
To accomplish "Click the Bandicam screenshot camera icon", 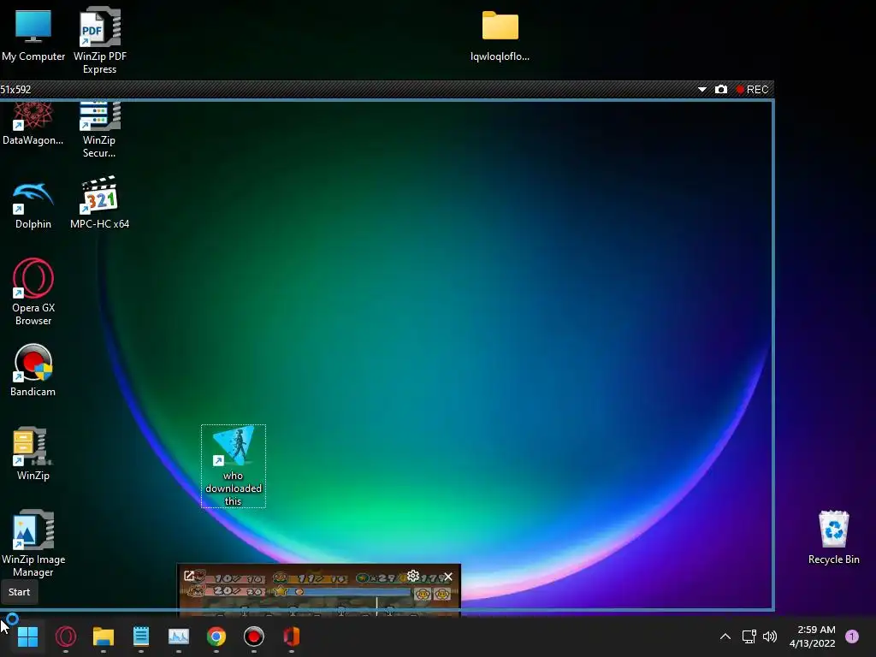I will click(720, 89).
